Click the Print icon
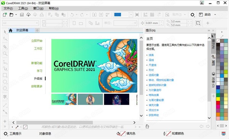Viewport: 229px width, 139px height. pyautogui.click(x=42, y=15)
